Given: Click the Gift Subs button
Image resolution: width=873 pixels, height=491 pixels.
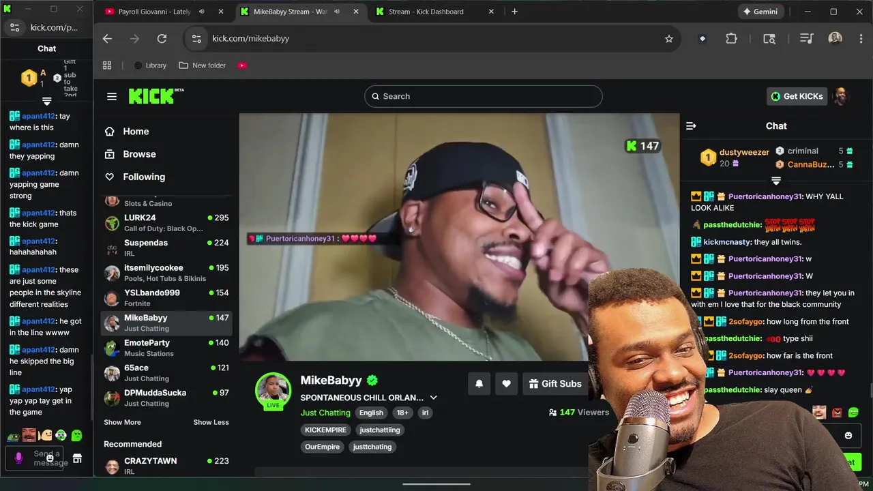Looking at the screenshot, I should tap(555, 384).
